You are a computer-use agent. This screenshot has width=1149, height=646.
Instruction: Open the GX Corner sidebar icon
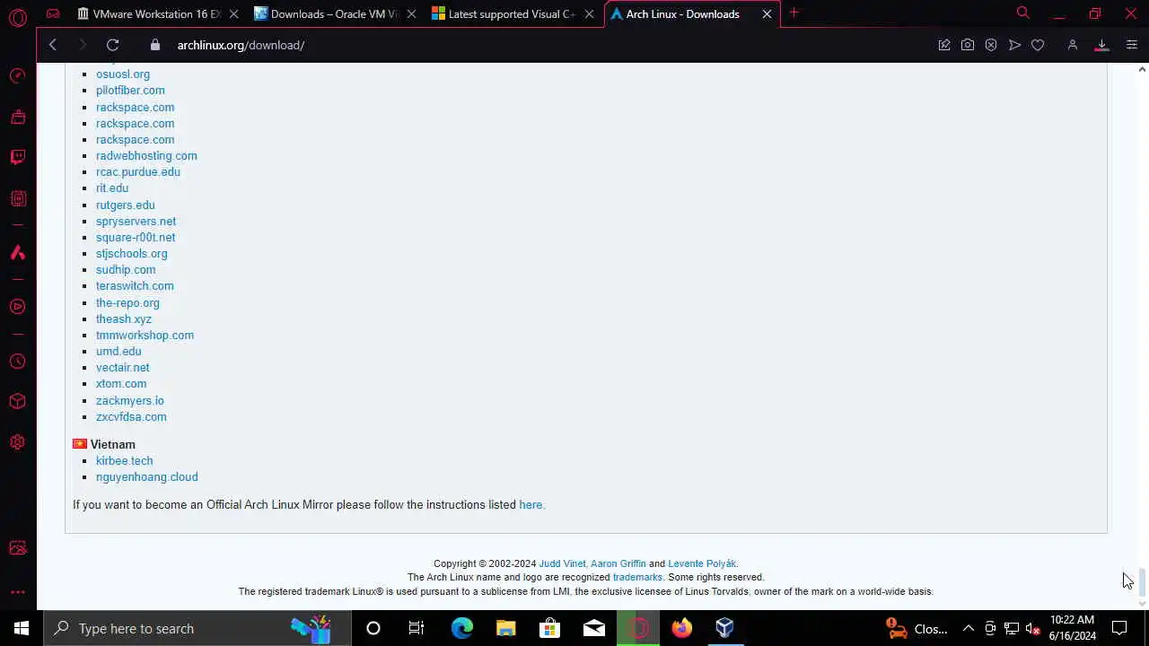[17, 198]
